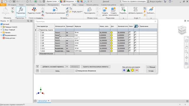Click the home icon on document tab bar
The width and height of the screenshot is (189, 106).
(x=35, y=101)
